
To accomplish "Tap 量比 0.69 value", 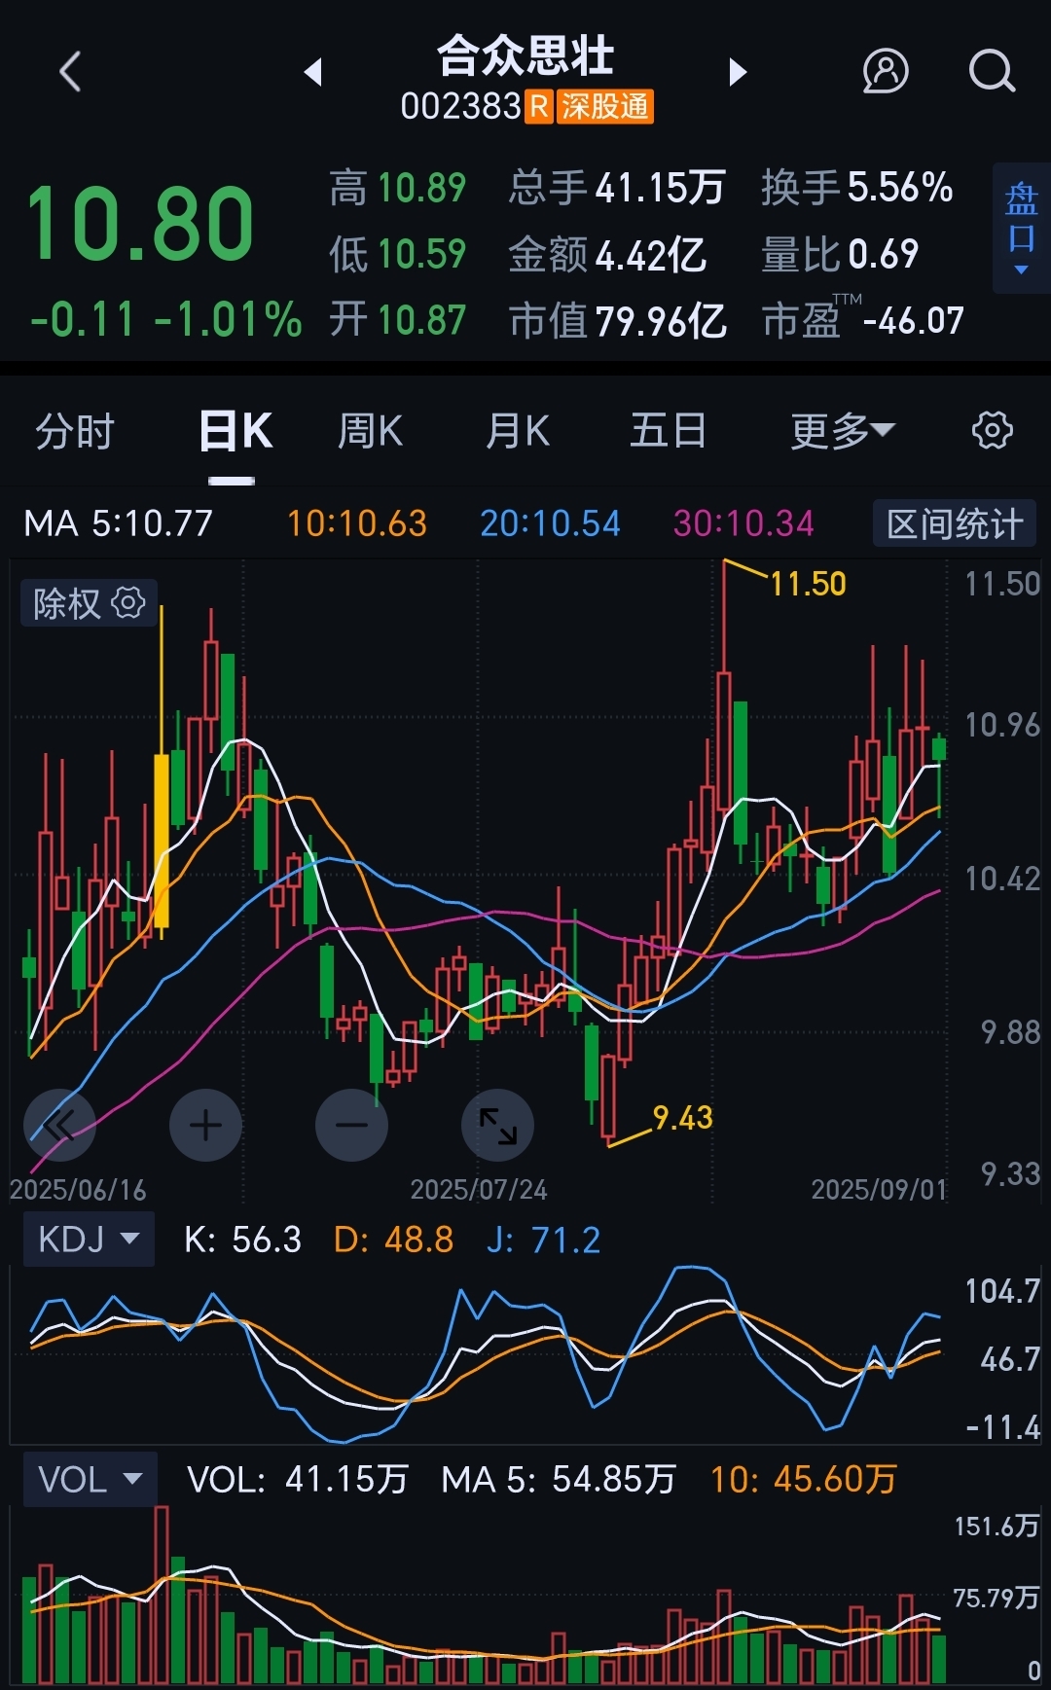I will point(840,254).
